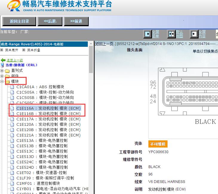This screenshot has width=218, height=194.
Task: Click the connector face diagram
Action: (188, 92)
